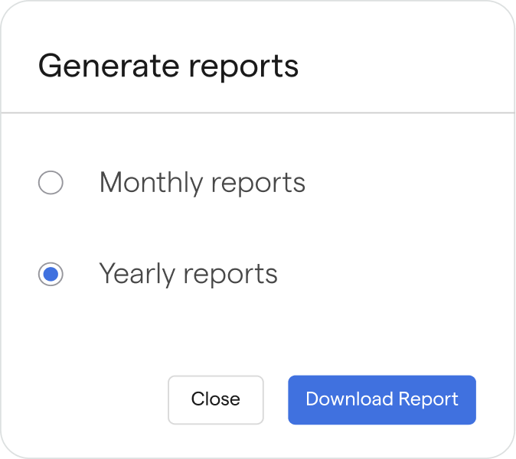
Task: Click the "Yearly reports" label text
Action: coord(188,274)
